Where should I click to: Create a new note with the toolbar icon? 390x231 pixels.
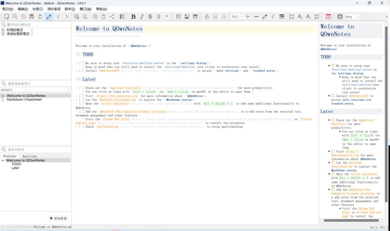(7, 17)
